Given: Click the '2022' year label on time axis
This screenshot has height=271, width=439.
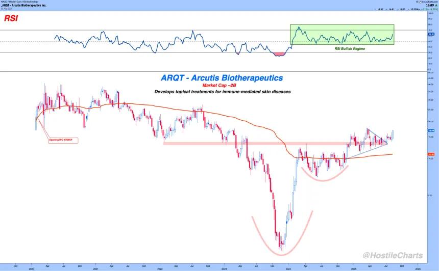Looking at the screenshot, I should [160, 269].
